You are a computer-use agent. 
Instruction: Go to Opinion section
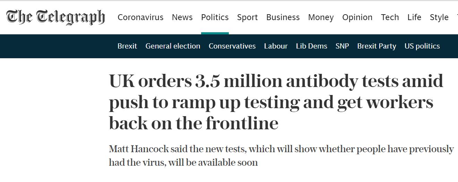(357, 17)
